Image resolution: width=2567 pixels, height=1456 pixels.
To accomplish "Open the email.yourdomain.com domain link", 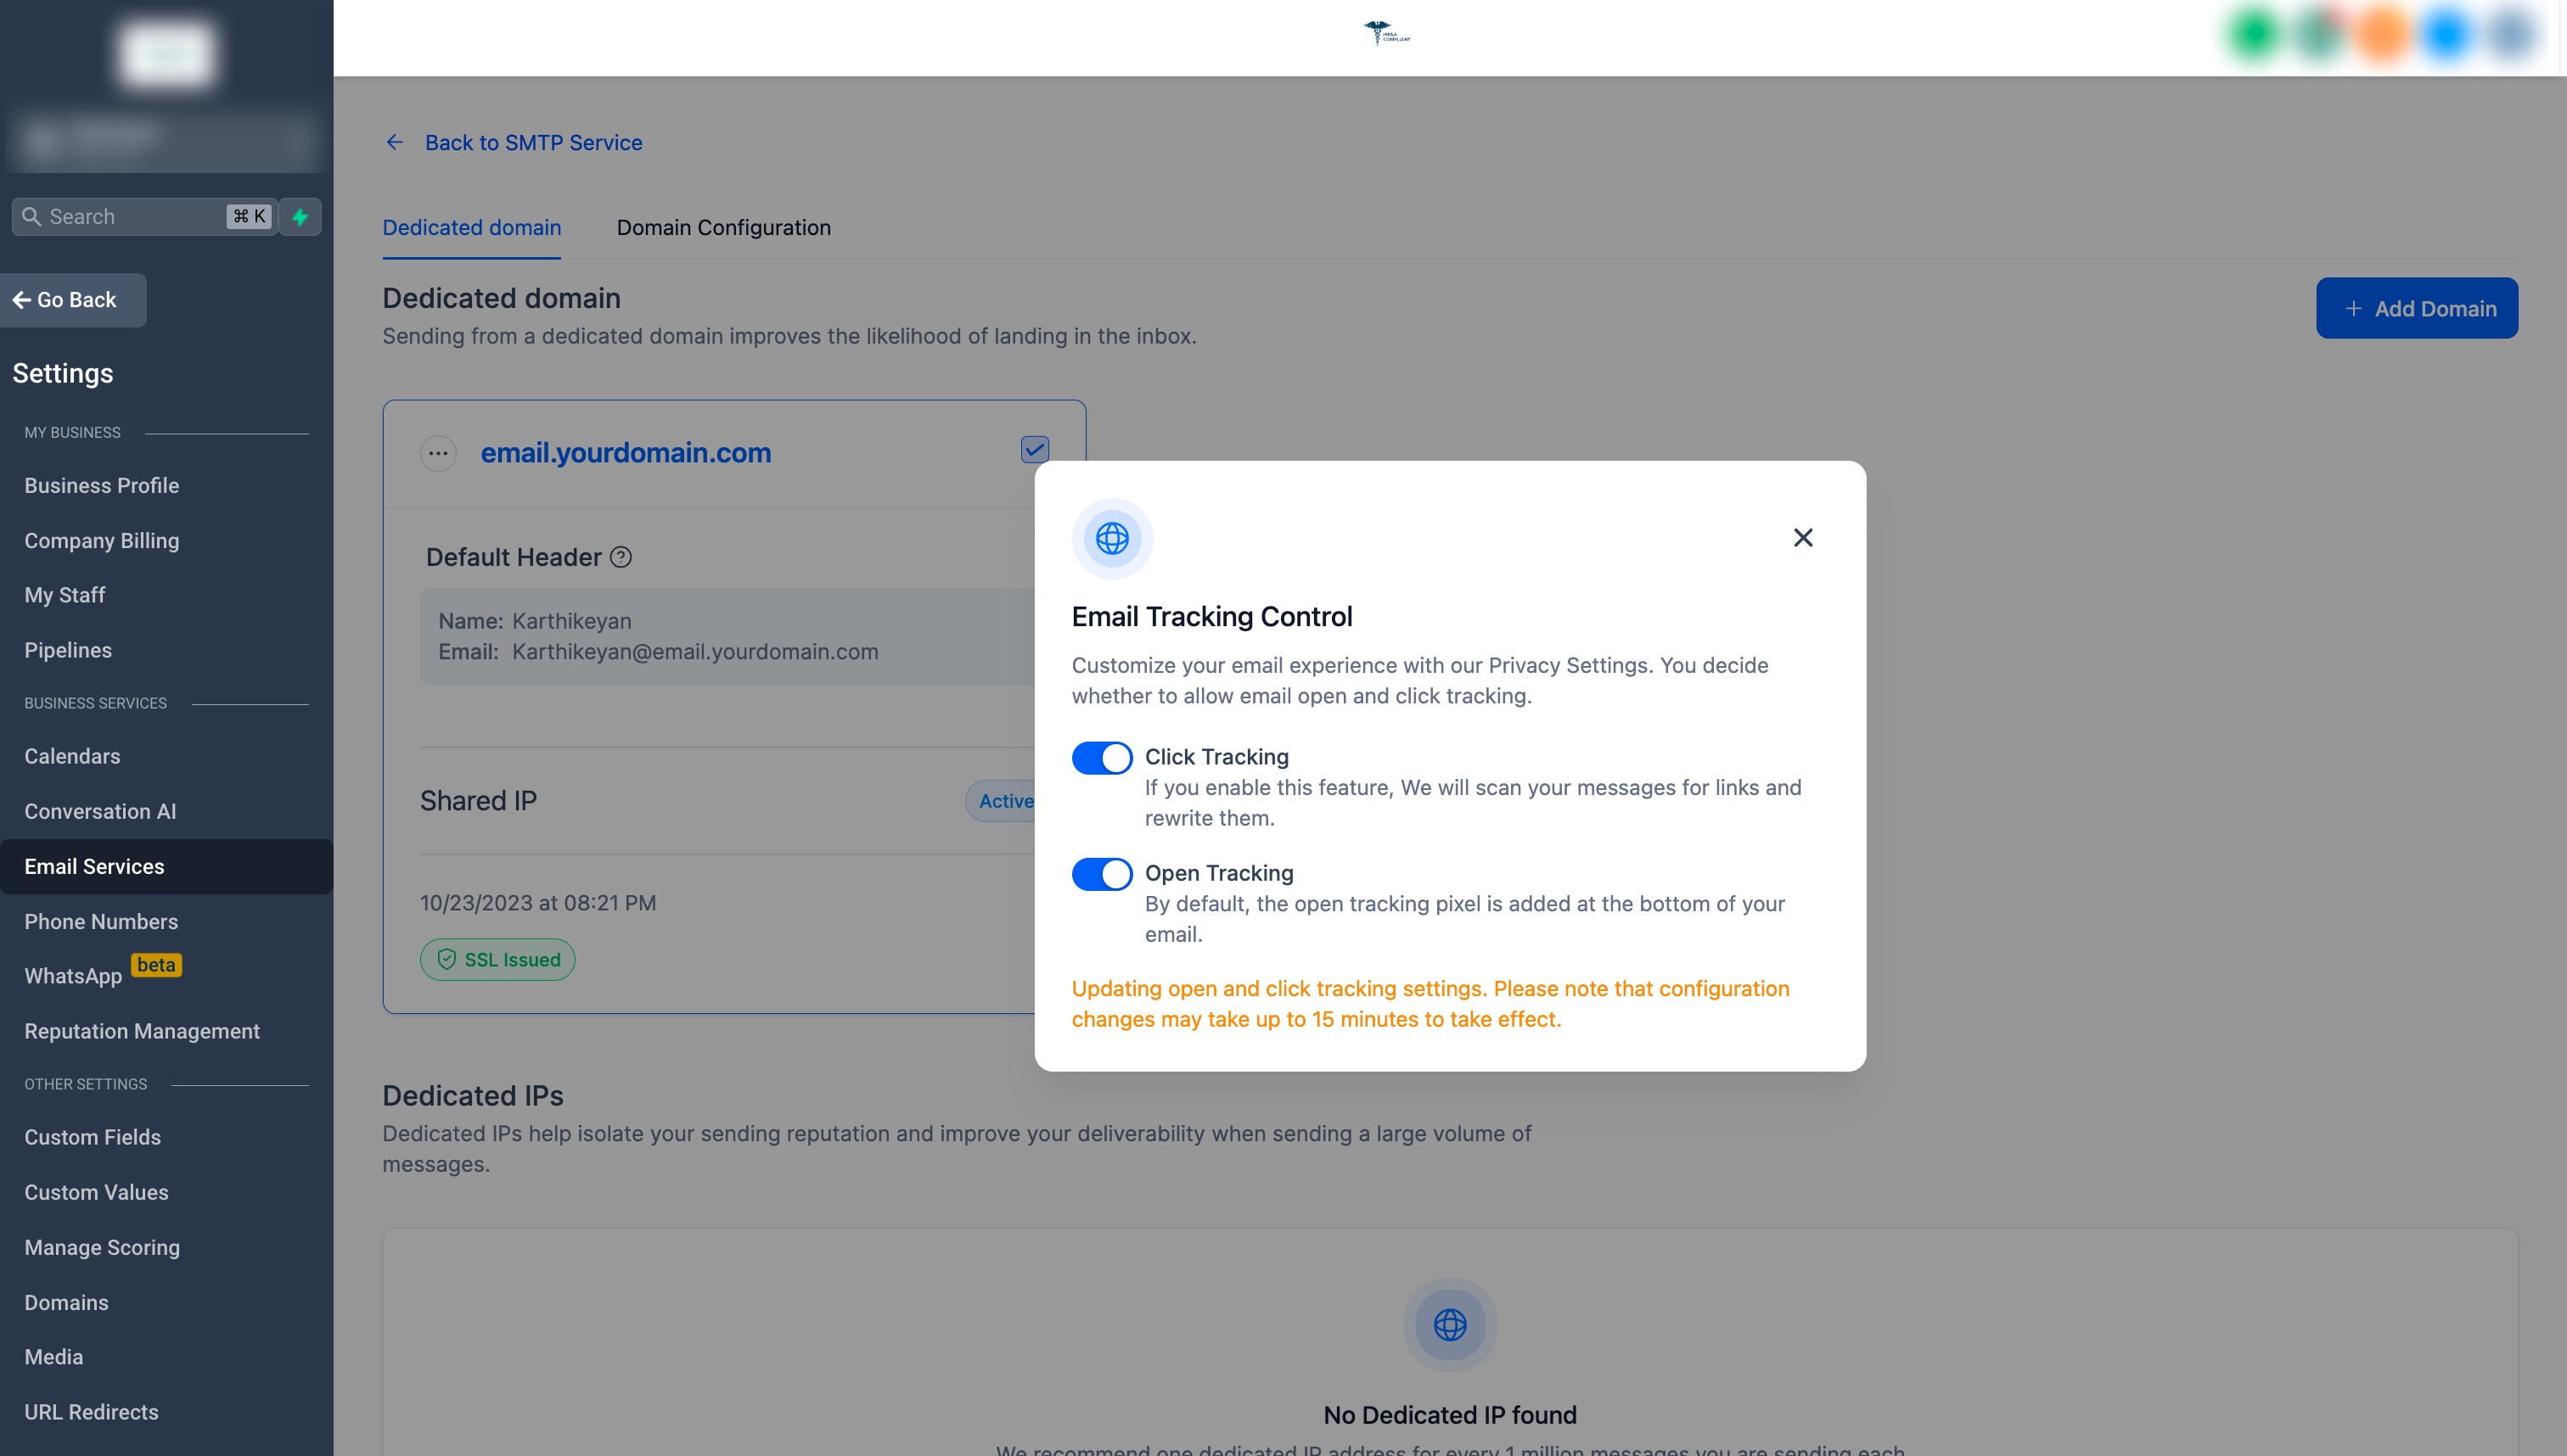I will pyautogui.click(x=626, y=453).
